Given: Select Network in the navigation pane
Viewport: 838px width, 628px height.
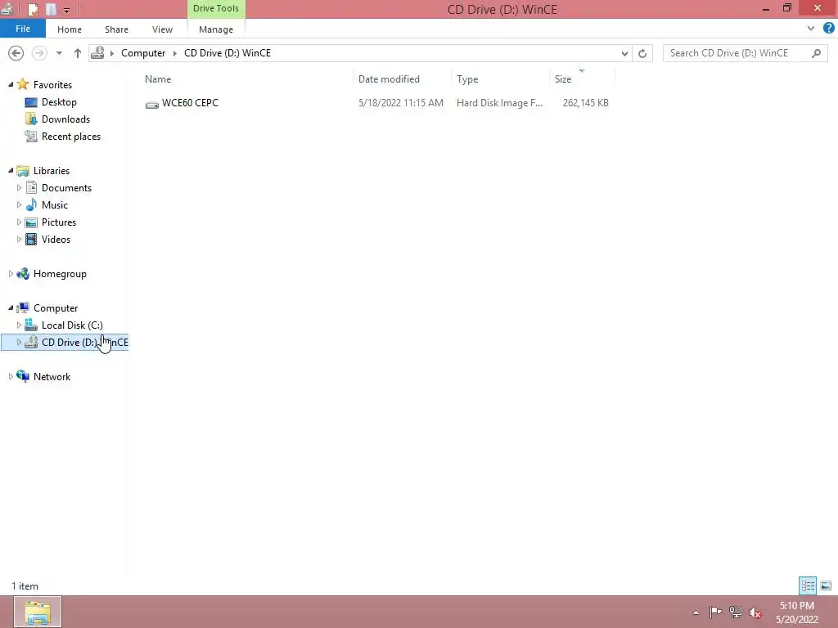Looking at the screenshot, I should (52, 376).
